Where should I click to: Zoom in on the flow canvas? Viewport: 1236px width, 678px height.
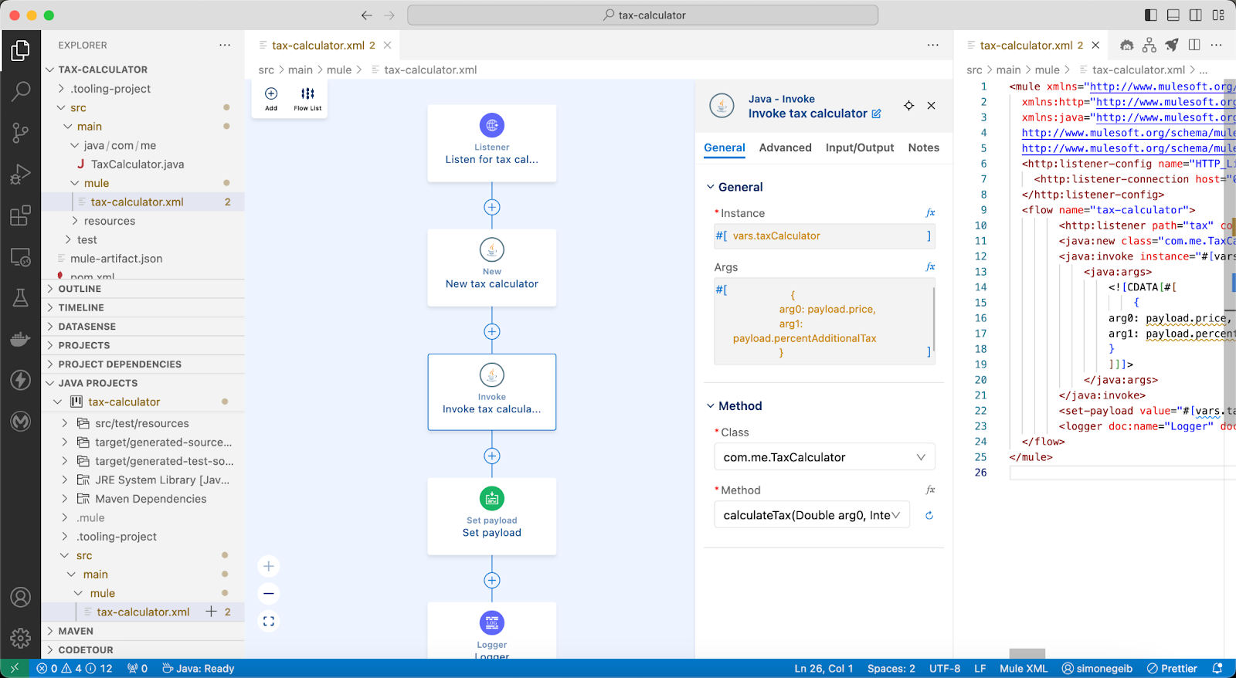click(x=269, y=566)
